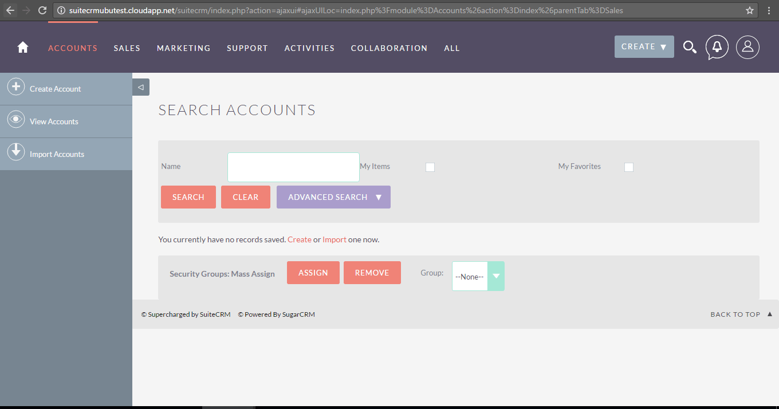Screen dimensions: 779x409
Task: Open the Marketing menu
Action: 183,48
